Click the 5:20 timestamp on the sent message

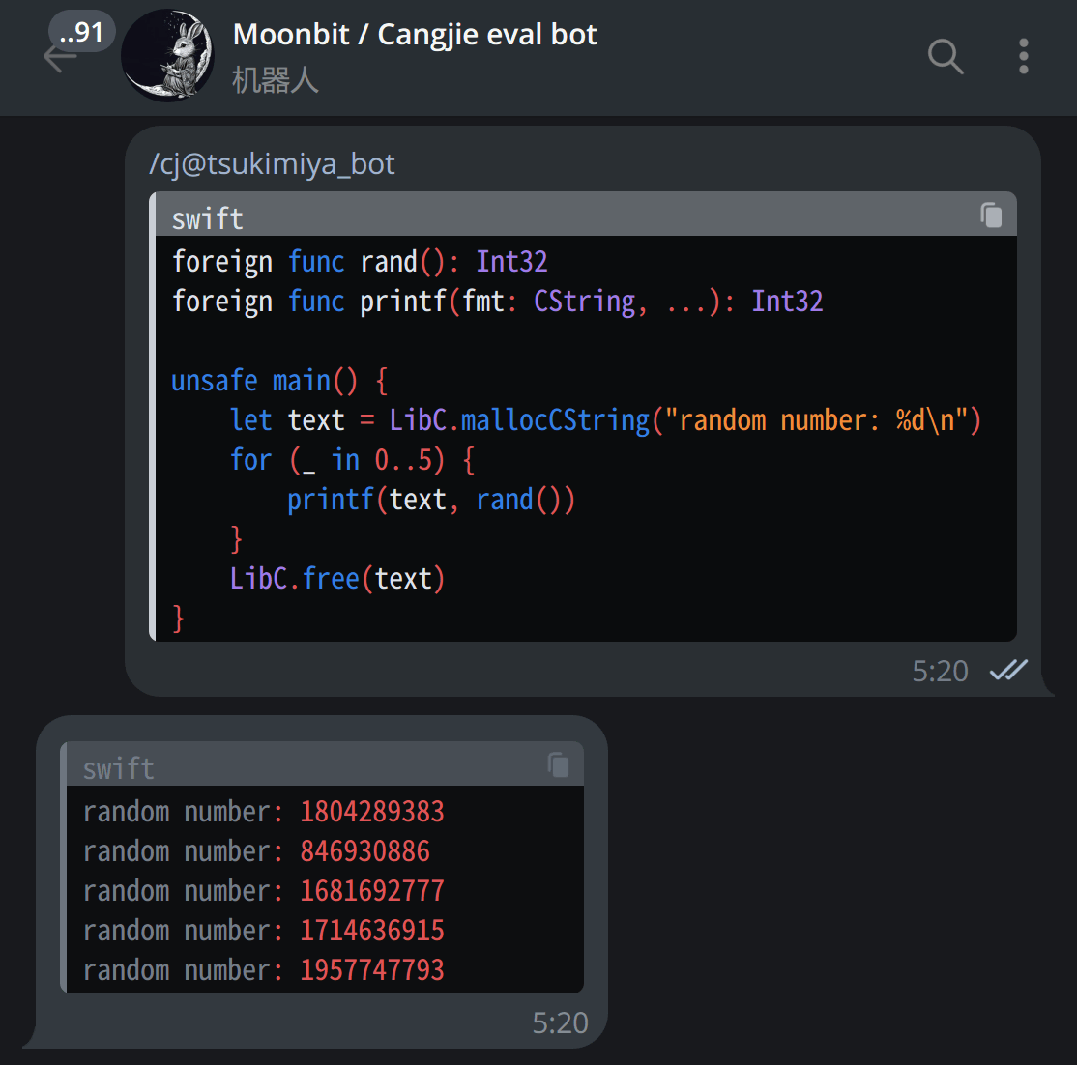point(940,671)
